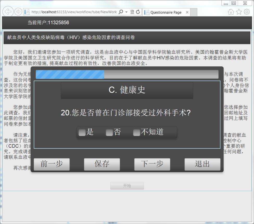Open browser Tools gear icon
254x224 pixels.
tap(247, 12)
